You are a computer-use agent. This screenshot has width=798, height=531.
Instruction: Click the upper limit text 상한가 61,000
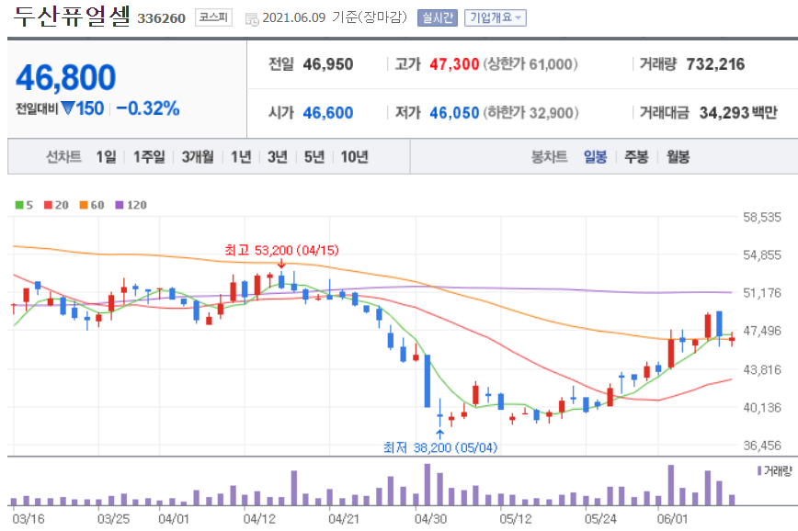click(530, 64)
